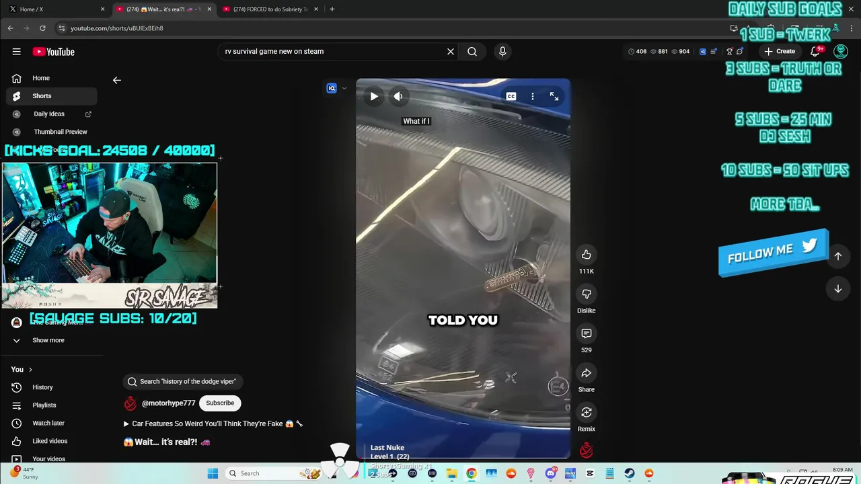The width and height of the screenshot is (861, 484).
Task: Open the vidIQ blue toolbar icon
Action: click(703, 51)
